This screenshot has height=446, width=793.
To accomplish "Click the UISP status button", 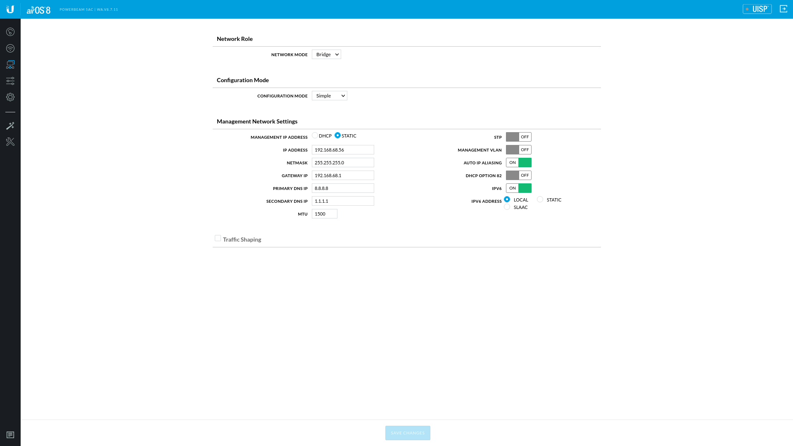I will point(757,9).
